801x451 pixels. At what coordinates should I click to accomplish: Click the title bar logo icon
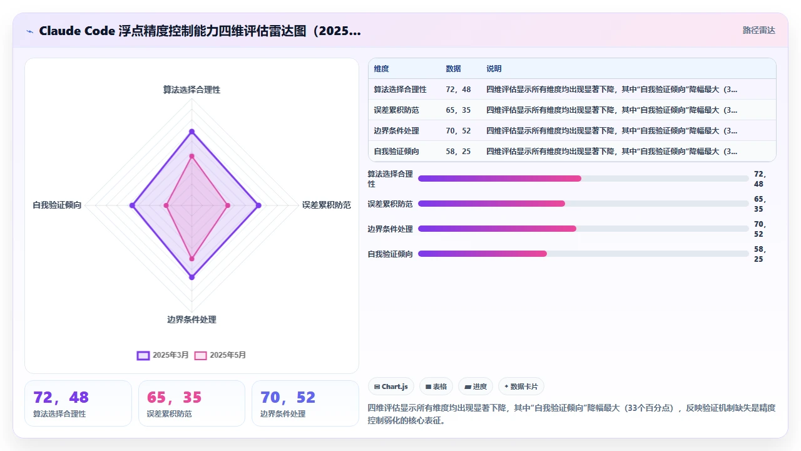pos(29,31)
